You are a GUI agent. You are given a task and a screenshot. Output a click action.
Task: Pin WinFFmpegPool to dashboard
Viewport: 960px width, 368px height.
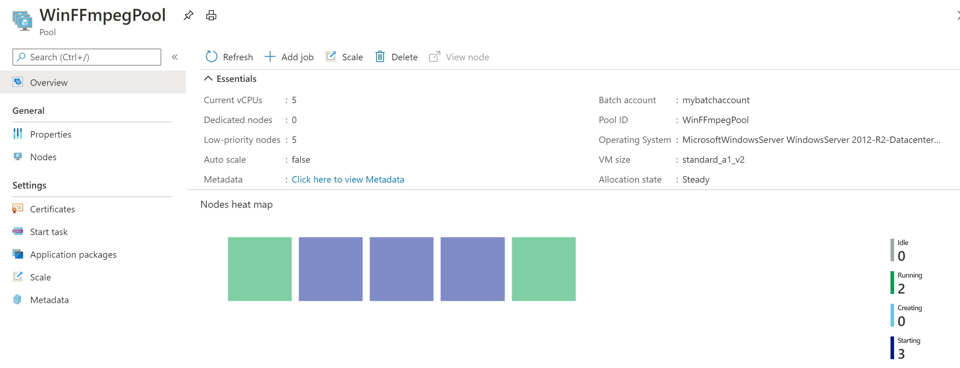pos(188,15)
